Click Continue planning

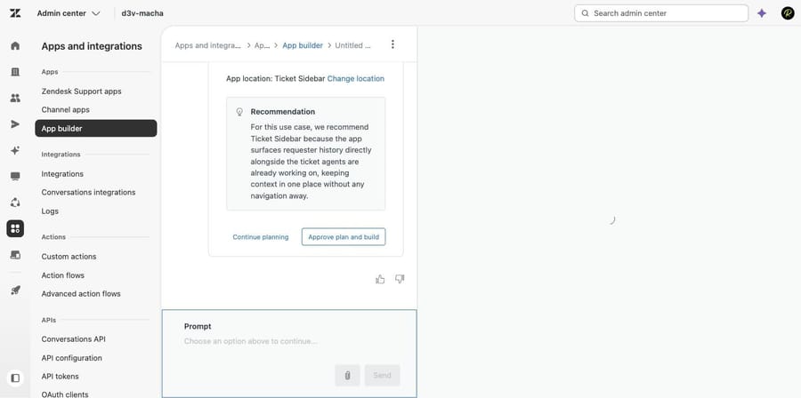[x=261, y=237]
